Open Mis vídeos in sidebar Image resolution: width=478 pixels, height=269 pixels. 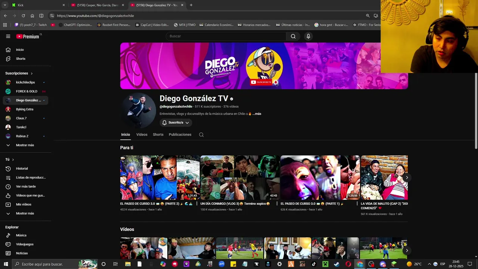[25, 204]
